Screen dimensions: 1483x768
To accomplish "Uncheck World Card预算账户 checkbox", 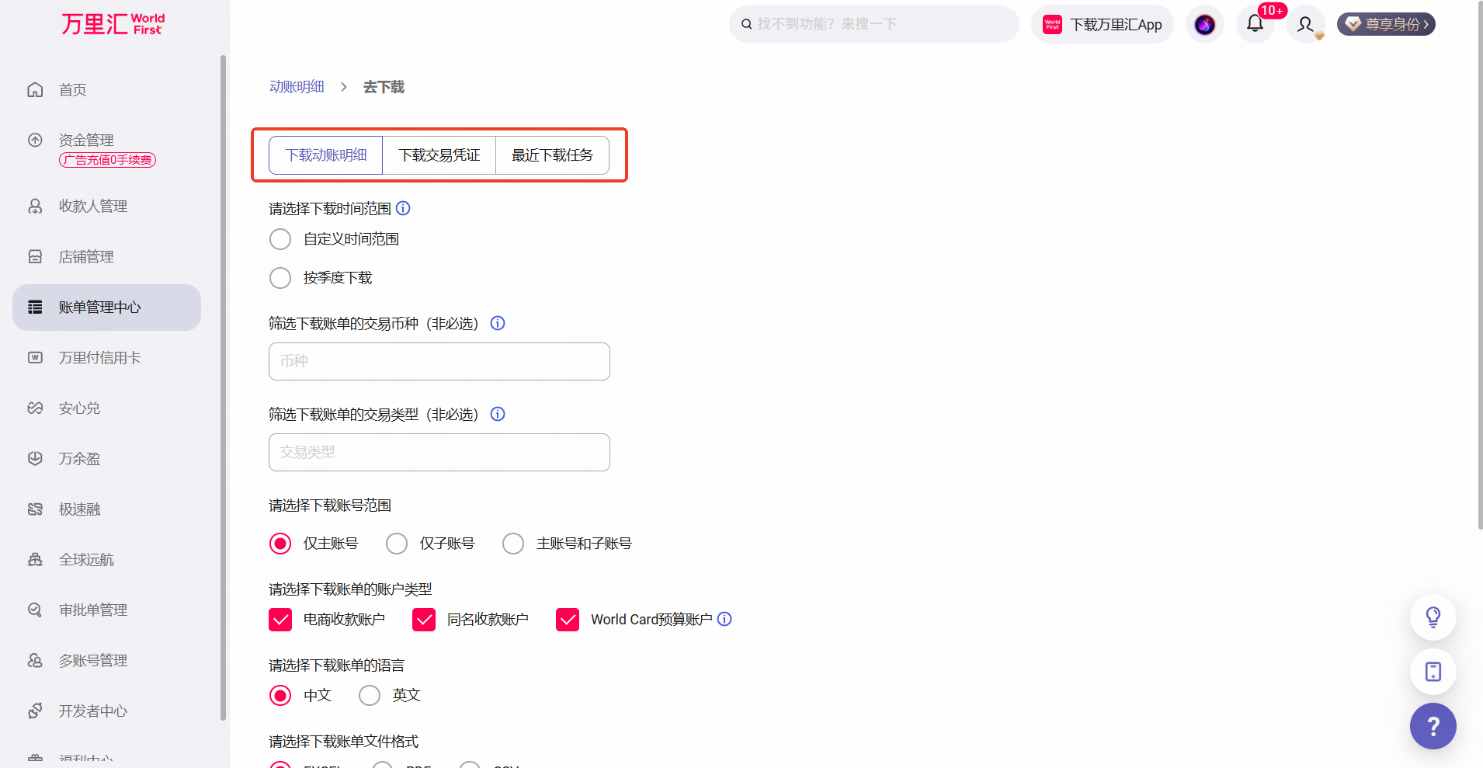I will coord(568,620).
